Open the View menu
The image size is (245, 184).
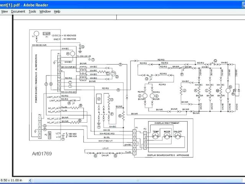point(5,11)
